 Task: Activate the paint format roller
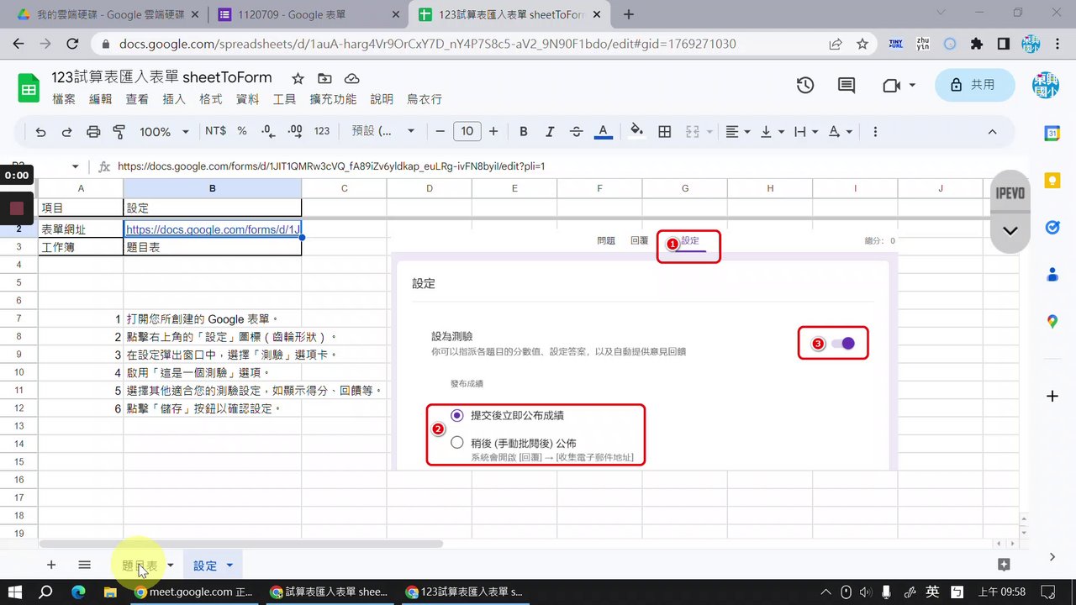(119, 132)
